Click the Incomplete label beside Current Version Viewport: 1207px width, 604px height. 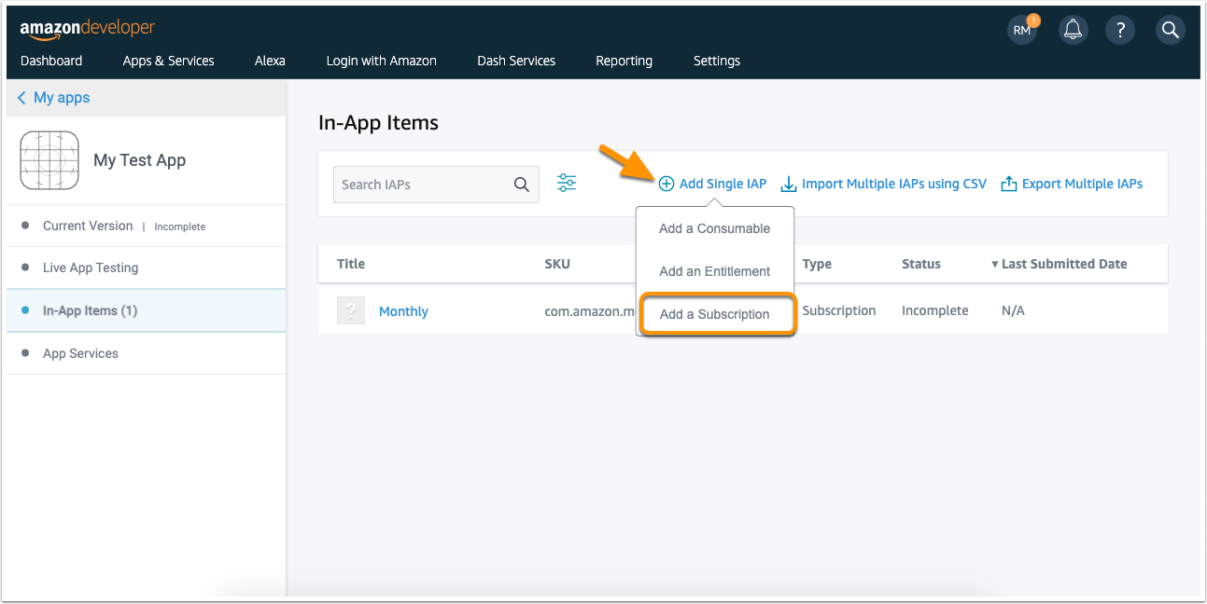180,226
